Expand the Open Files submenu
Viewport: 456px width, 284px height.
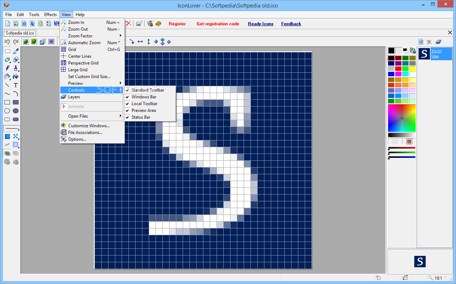(92, 116)
